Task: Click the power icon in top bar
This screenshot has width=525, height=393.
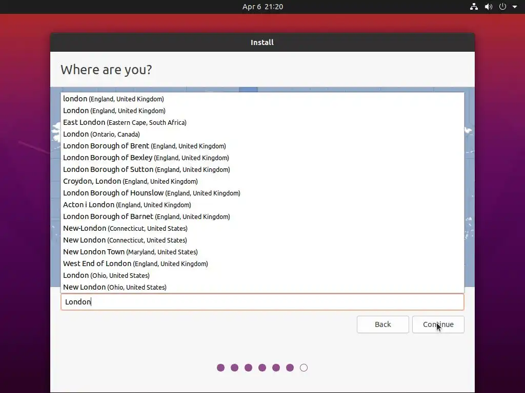Action: click(502, 7)
